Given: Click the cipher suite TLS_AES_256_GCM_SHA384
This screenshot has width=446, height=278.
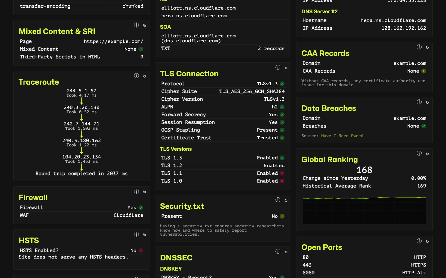Looking at the screenshot, I should pyautogui.click(x=252, y=91).
